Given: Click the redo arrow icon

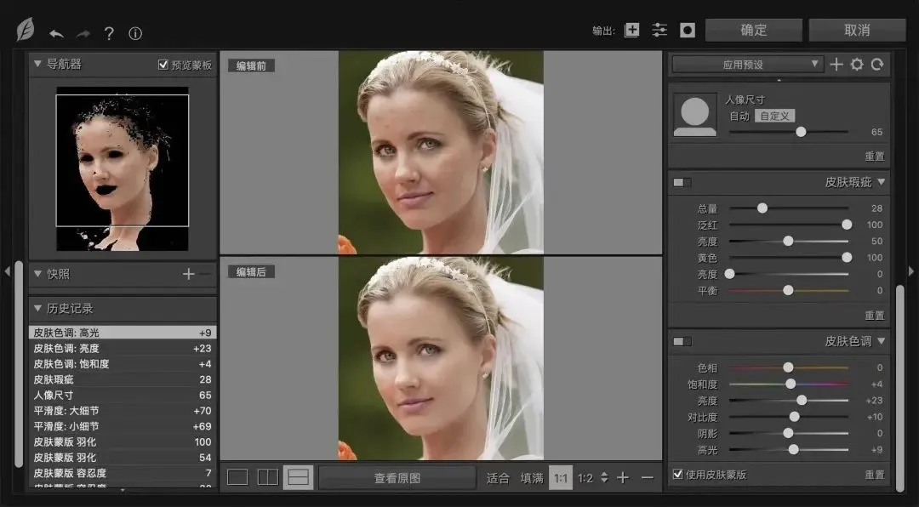Looking at the screenshot, I should 83,33.
